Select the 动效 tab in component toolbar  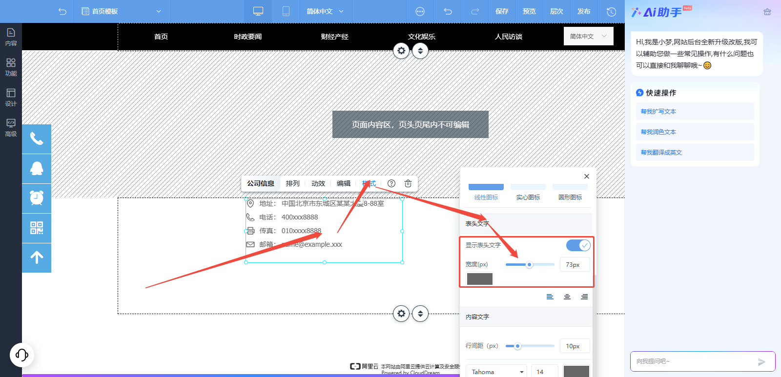tap(318, 183)
